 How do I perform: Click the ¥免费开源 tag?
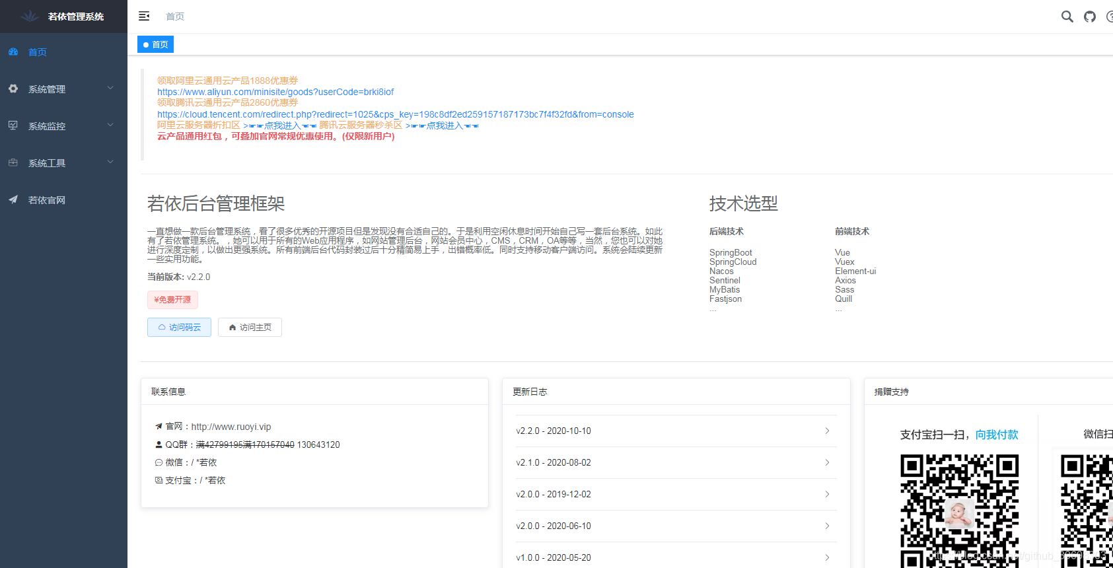[172, 299]
